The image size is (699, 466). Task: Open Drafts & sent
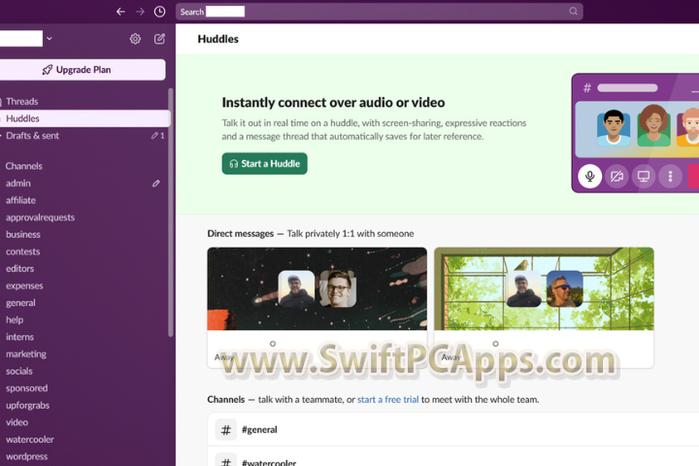coord(33,136)
